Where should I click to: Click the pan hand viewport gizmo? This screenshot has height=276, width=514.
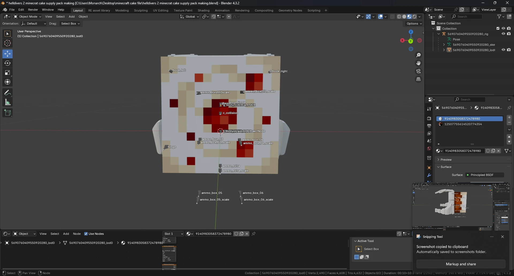point(418,63)
